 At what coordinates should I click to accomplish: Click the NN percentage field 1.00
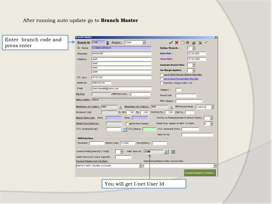point(130,112)
